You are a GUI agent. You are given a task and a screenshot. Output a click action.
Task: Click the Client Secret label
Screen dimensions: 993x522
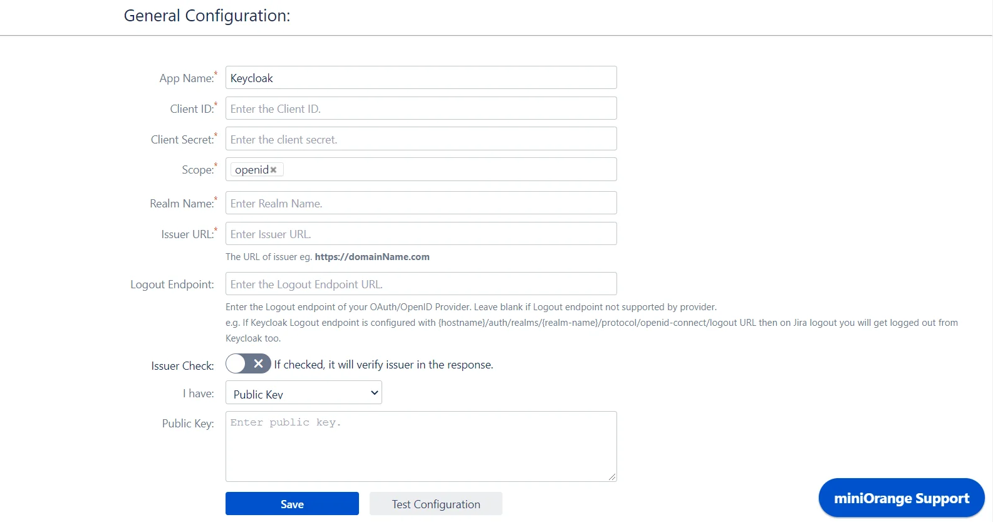pyautogui.click(x=182, y=140)
